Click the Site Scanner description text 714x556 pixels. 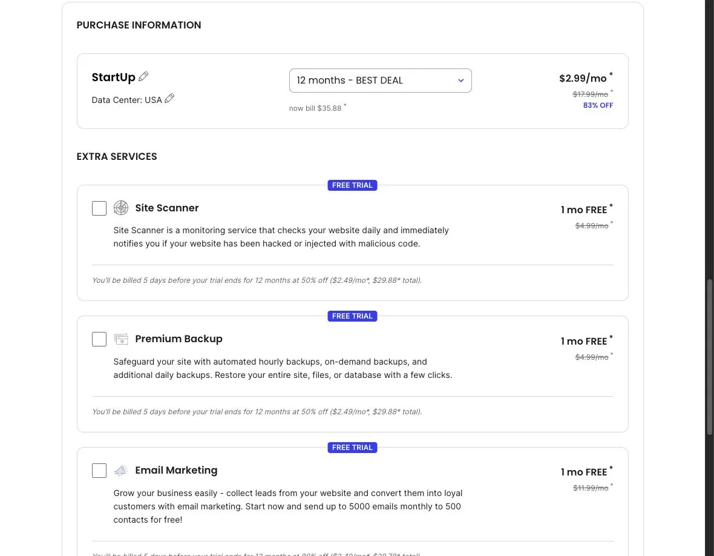281,237
